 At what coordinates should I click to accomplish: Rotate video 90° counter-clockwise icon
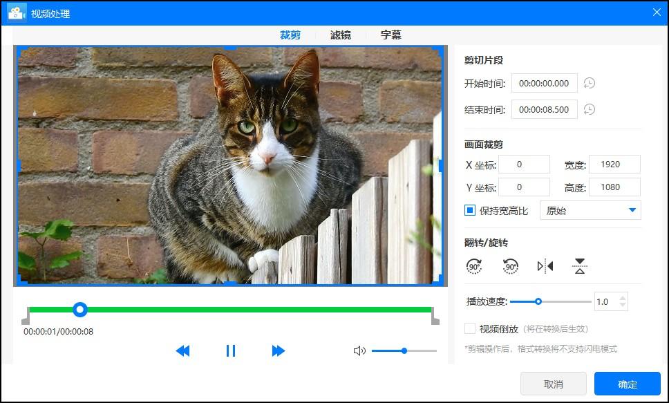510,266
